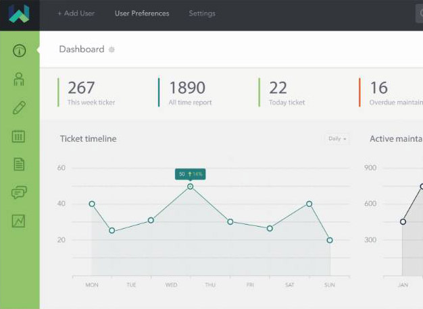Open the calendar sidebar icon
This screenshot has width=423, height=309.
coord(19,136)
